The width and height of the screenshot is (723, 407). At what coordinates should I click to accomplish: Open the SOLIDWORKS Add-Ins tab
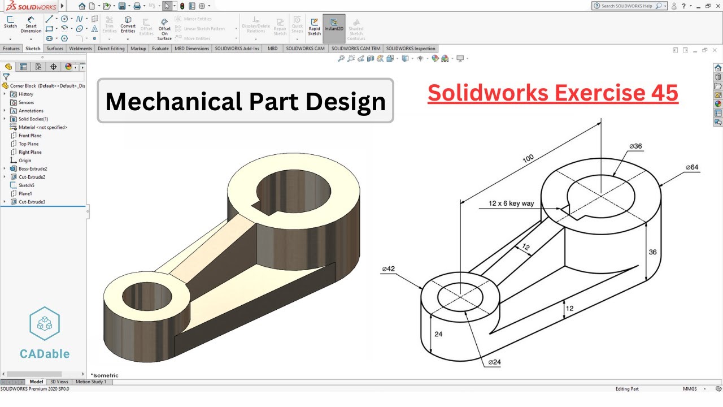[x=237, y=49]
